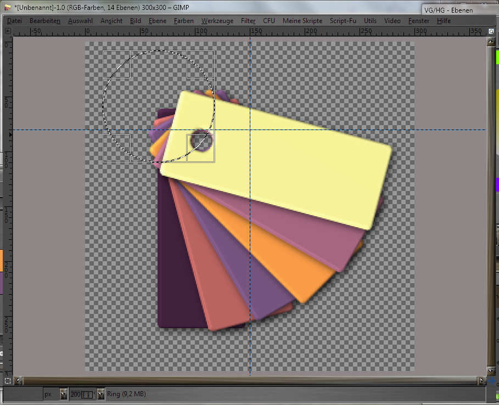Click the horizontal scrollbar left arrow
499x405 pixels.
pyautogui.click(x=19, y=380)
